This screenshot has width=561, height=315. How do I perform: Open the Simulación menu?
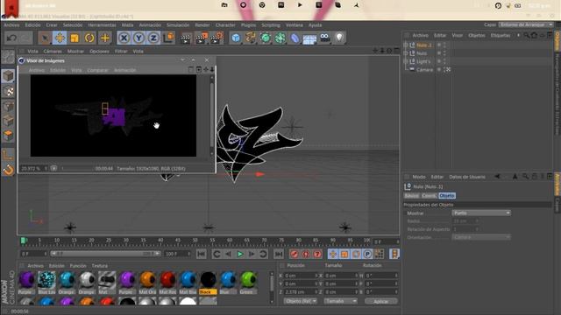(x=178, y=25)
